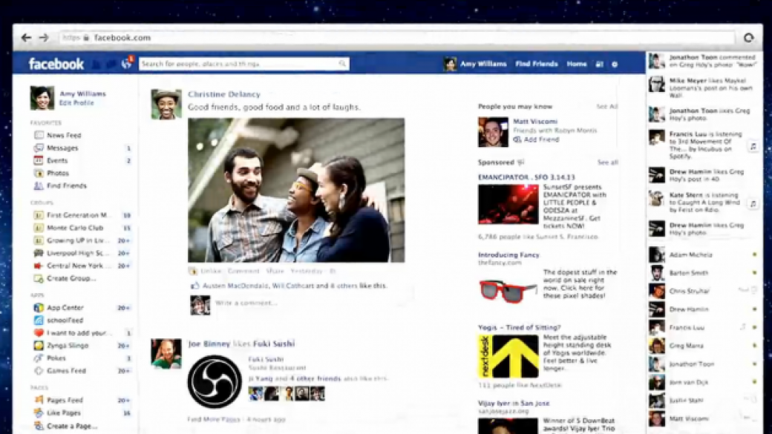Click Events calendar icon in sidebar
772x434 pixels.
39,160
